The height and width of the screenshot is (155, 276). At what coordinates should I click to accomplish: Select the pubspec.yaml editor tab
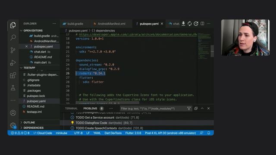click(149, 24)
